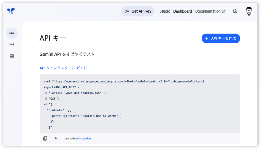
Task: Click the API キー page heading
Action: coord(53,38)
